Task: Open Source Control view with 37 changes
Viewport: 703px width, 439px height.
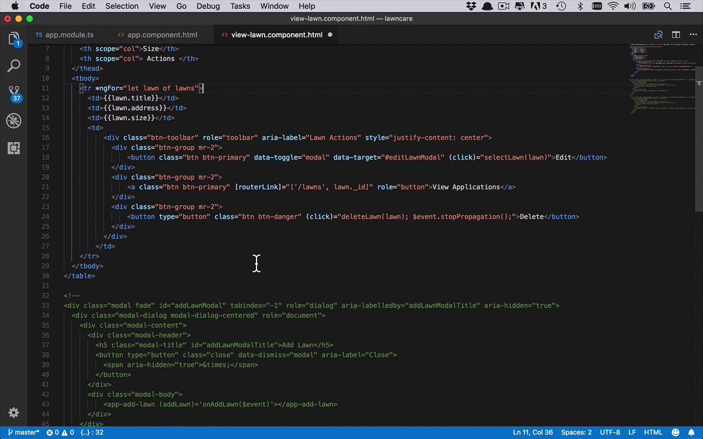Action: [14, 93]
